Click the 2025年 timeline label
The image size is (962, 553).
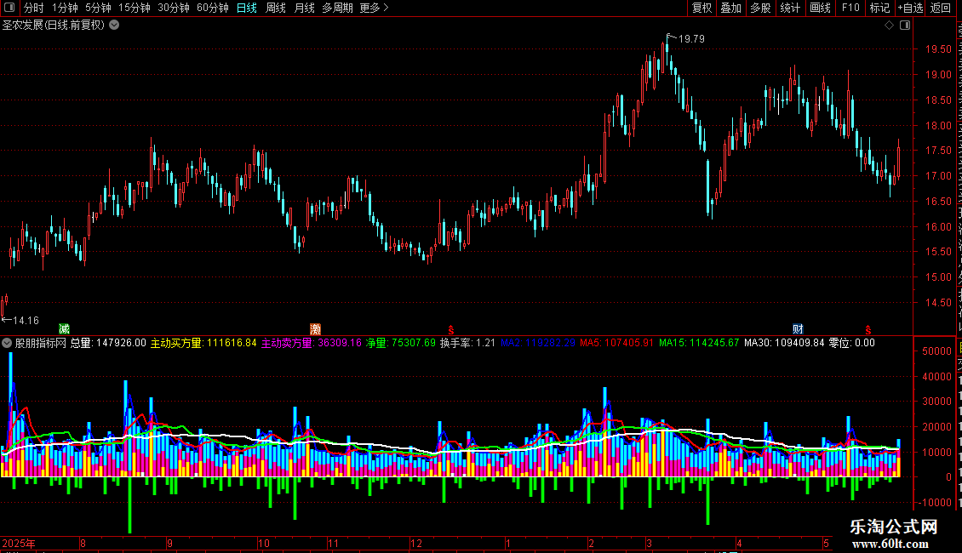pyautogui.click(x=19, y=543)
